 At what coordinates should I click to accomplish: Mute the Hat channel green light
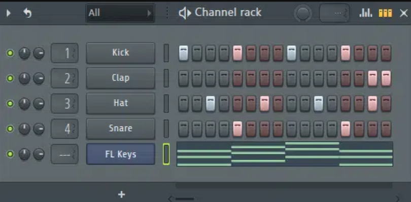coord(10,104)
